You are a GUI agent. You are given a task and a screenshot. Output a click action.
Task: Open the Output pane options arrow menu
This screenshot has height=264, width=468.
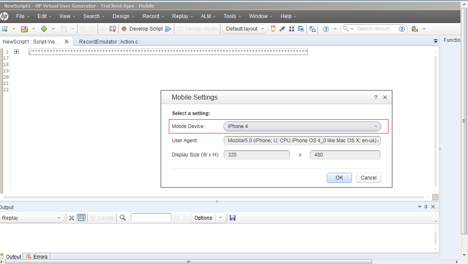(x=420, y=207)
